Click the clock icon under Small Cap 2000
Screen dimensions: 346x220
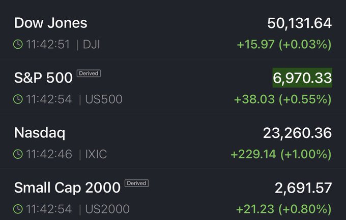pyautogui.click(x=18, y=209)
